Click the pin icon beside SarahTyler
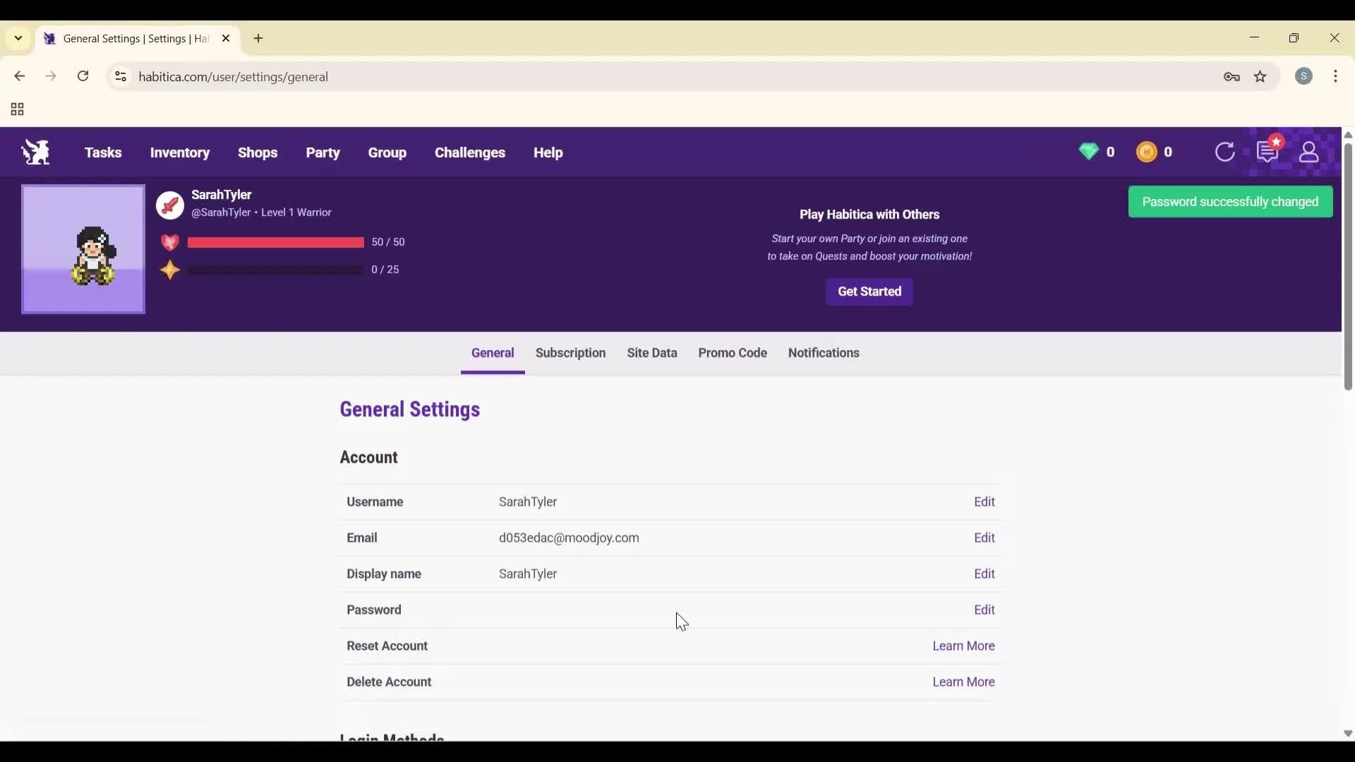The width and height of the screenshot is (1355, 762). [169, 205]
